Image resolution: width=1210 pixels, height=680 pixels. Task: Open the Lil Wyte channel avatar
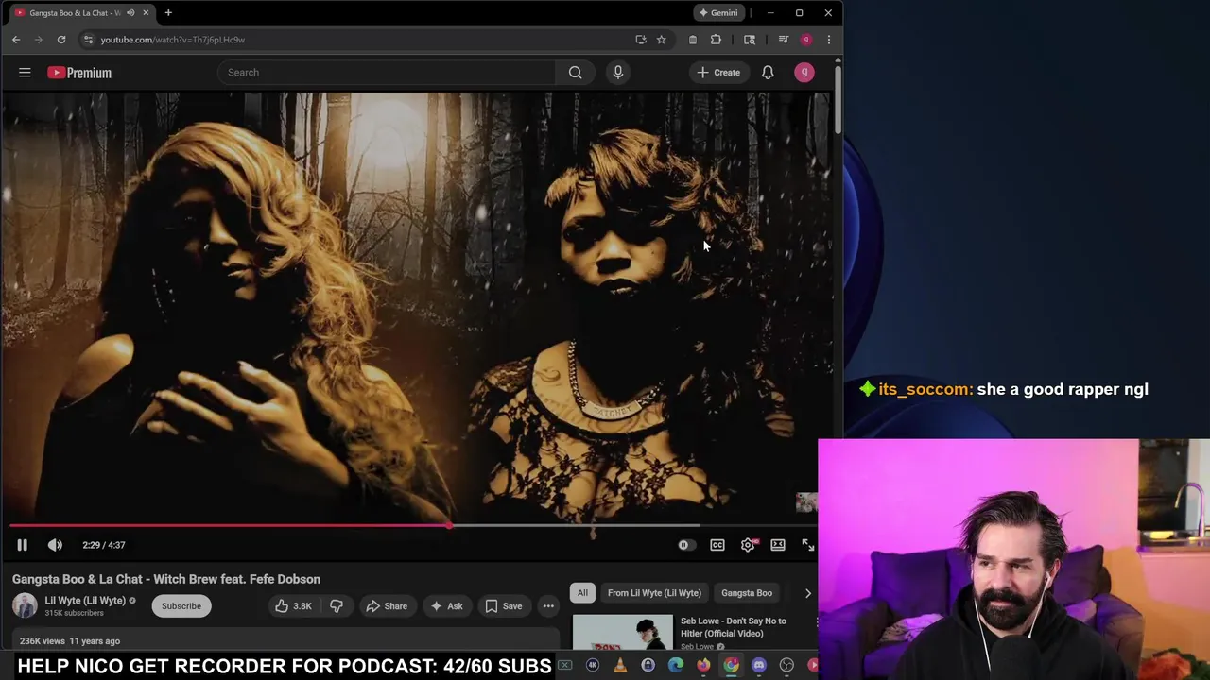[x=25, y=606]
